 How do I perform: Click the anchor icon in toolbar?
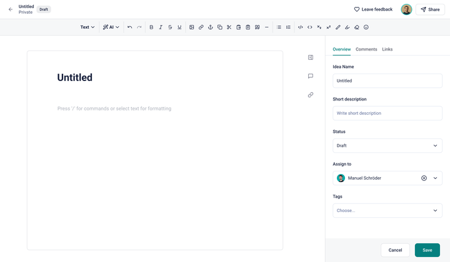(x=211, y=27)
